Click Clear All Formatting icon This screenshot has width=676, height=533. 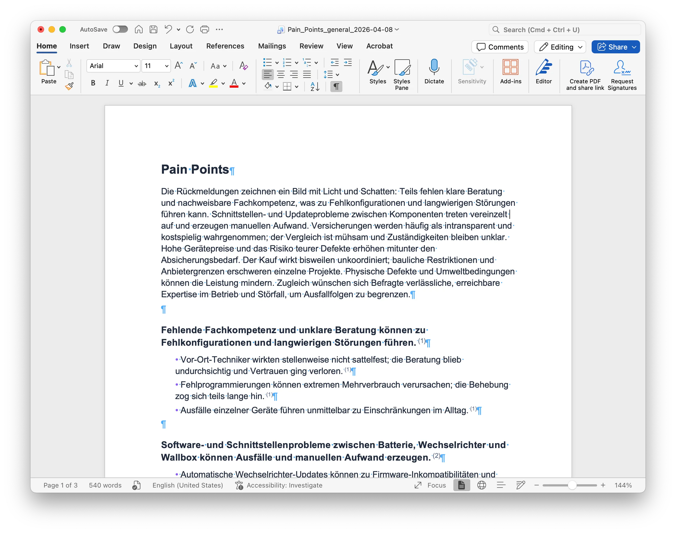[x=243, y=66]
